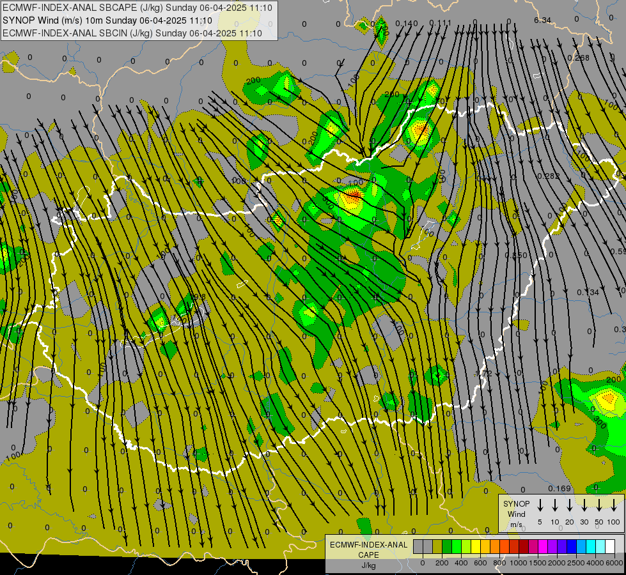
Task: Choose the dark red 1000 J/kg swatch
Action: (x=524, y=547)
